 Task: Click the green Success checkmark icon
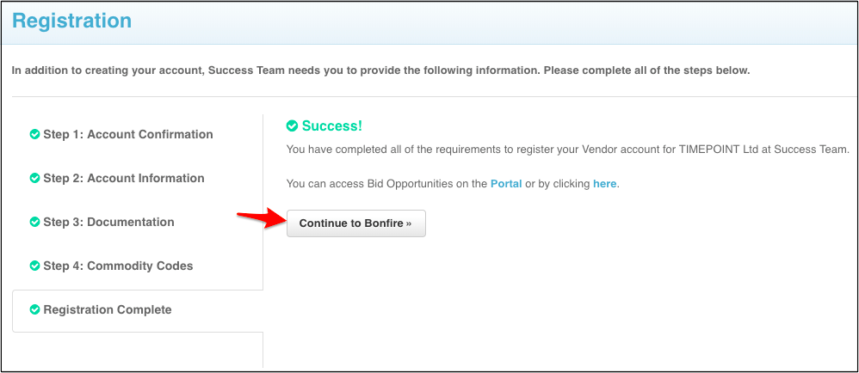click(292, 126)
